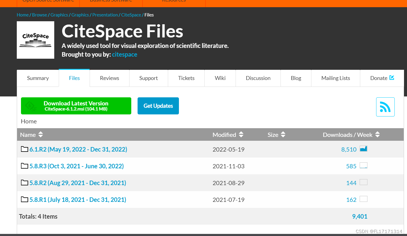Click the 144 downloads count
The image size is (407, 236).
point(351,183)
